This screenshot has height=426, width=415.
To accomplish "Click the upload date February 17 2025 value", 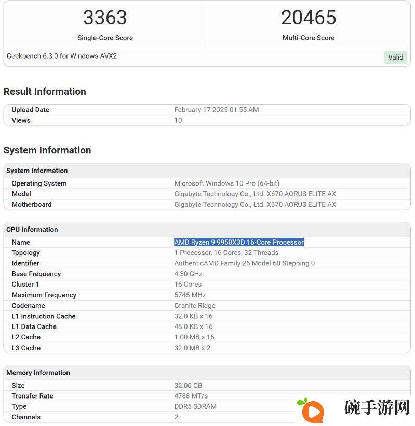I will click(x=217, y=110).
